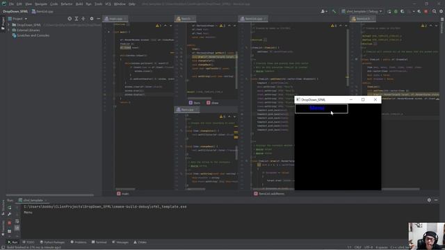The width and height of the screenshot is (445, 250).
Task: Hide the Run tool window
Action: (436, 200)
